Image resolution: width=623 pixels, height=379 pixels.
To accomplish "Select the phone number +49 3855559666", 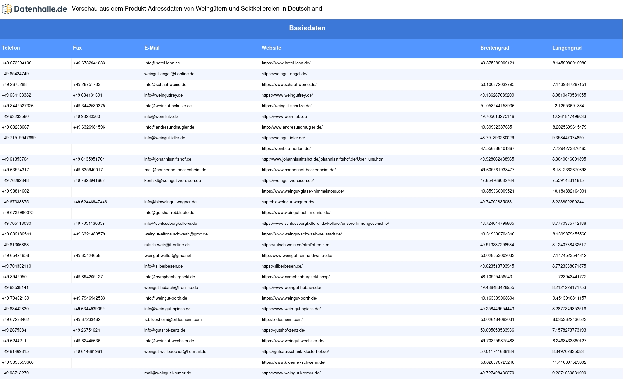I will (x=18, y=362).
